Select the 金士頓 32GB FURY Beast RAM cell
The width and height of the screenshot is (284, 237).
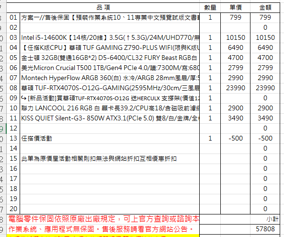pos(110,58)
